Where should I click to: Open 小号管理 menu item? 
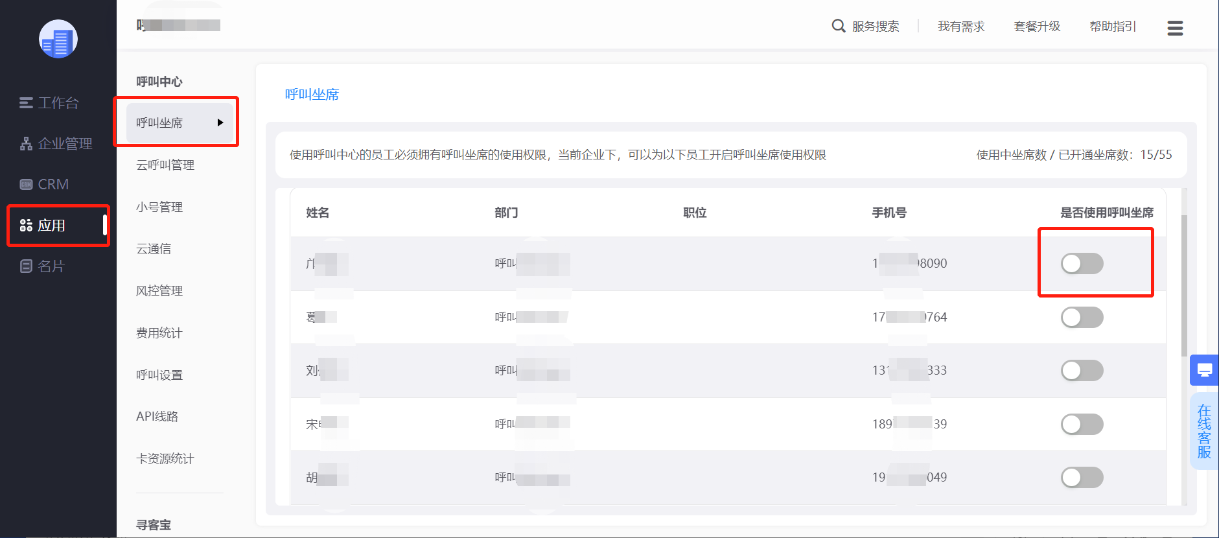(x=159, y=207)
